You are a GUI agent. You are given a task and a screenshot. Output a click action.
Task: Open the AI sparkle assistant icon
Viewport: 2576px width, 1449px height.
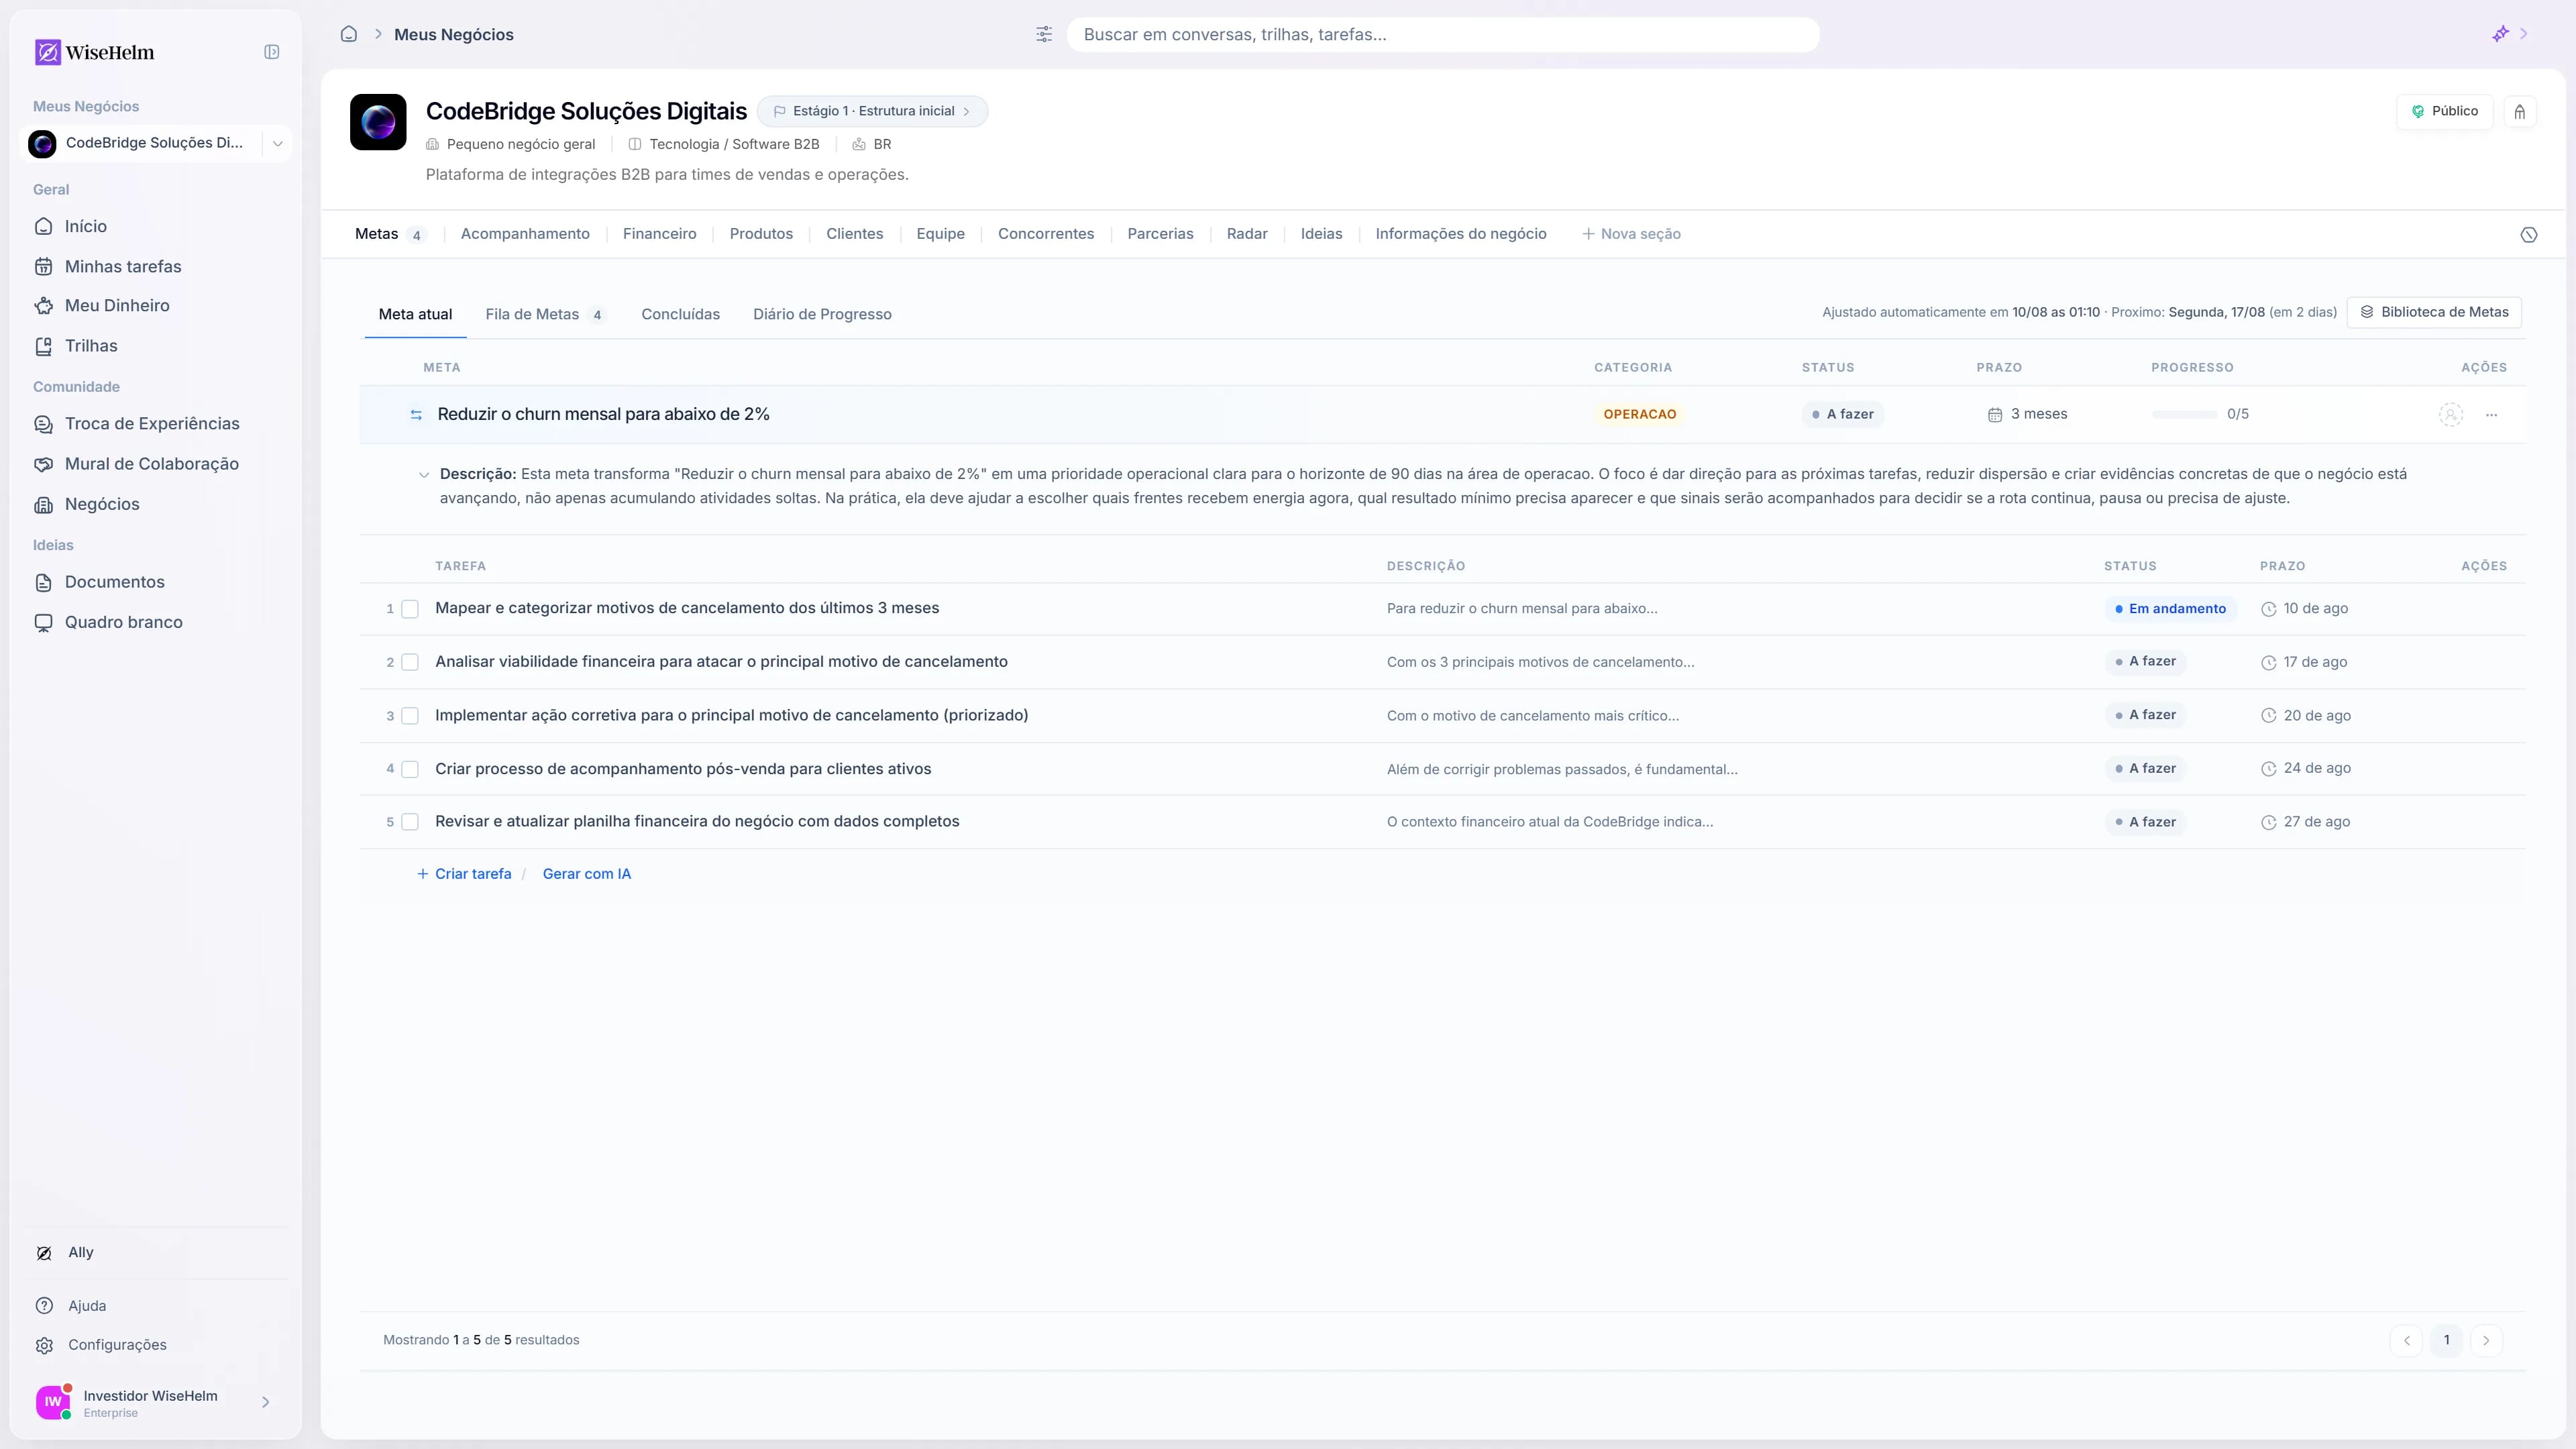(2500, 34)
